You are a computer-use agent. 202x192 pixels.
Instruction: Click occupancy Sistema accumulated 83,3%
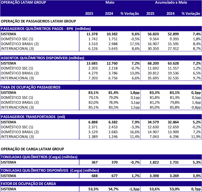click(x=155, y=93)
